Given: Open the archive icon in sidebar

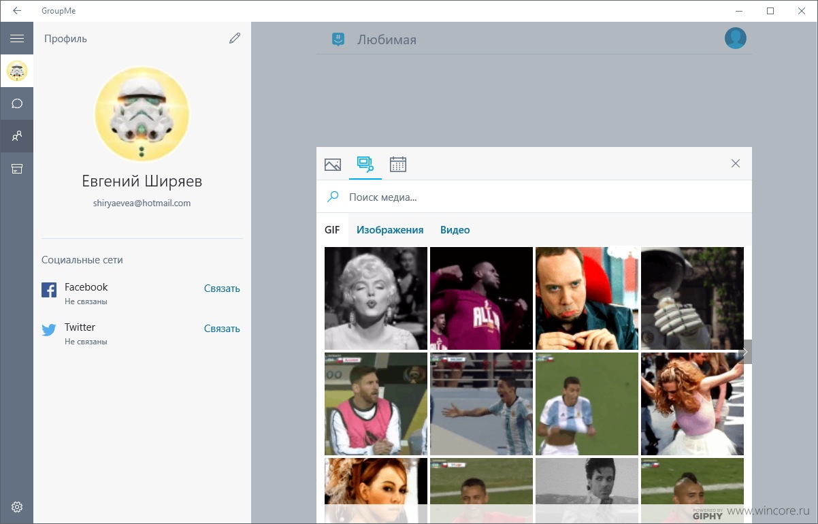Looking at the screenshot, I should coord(16,169).
